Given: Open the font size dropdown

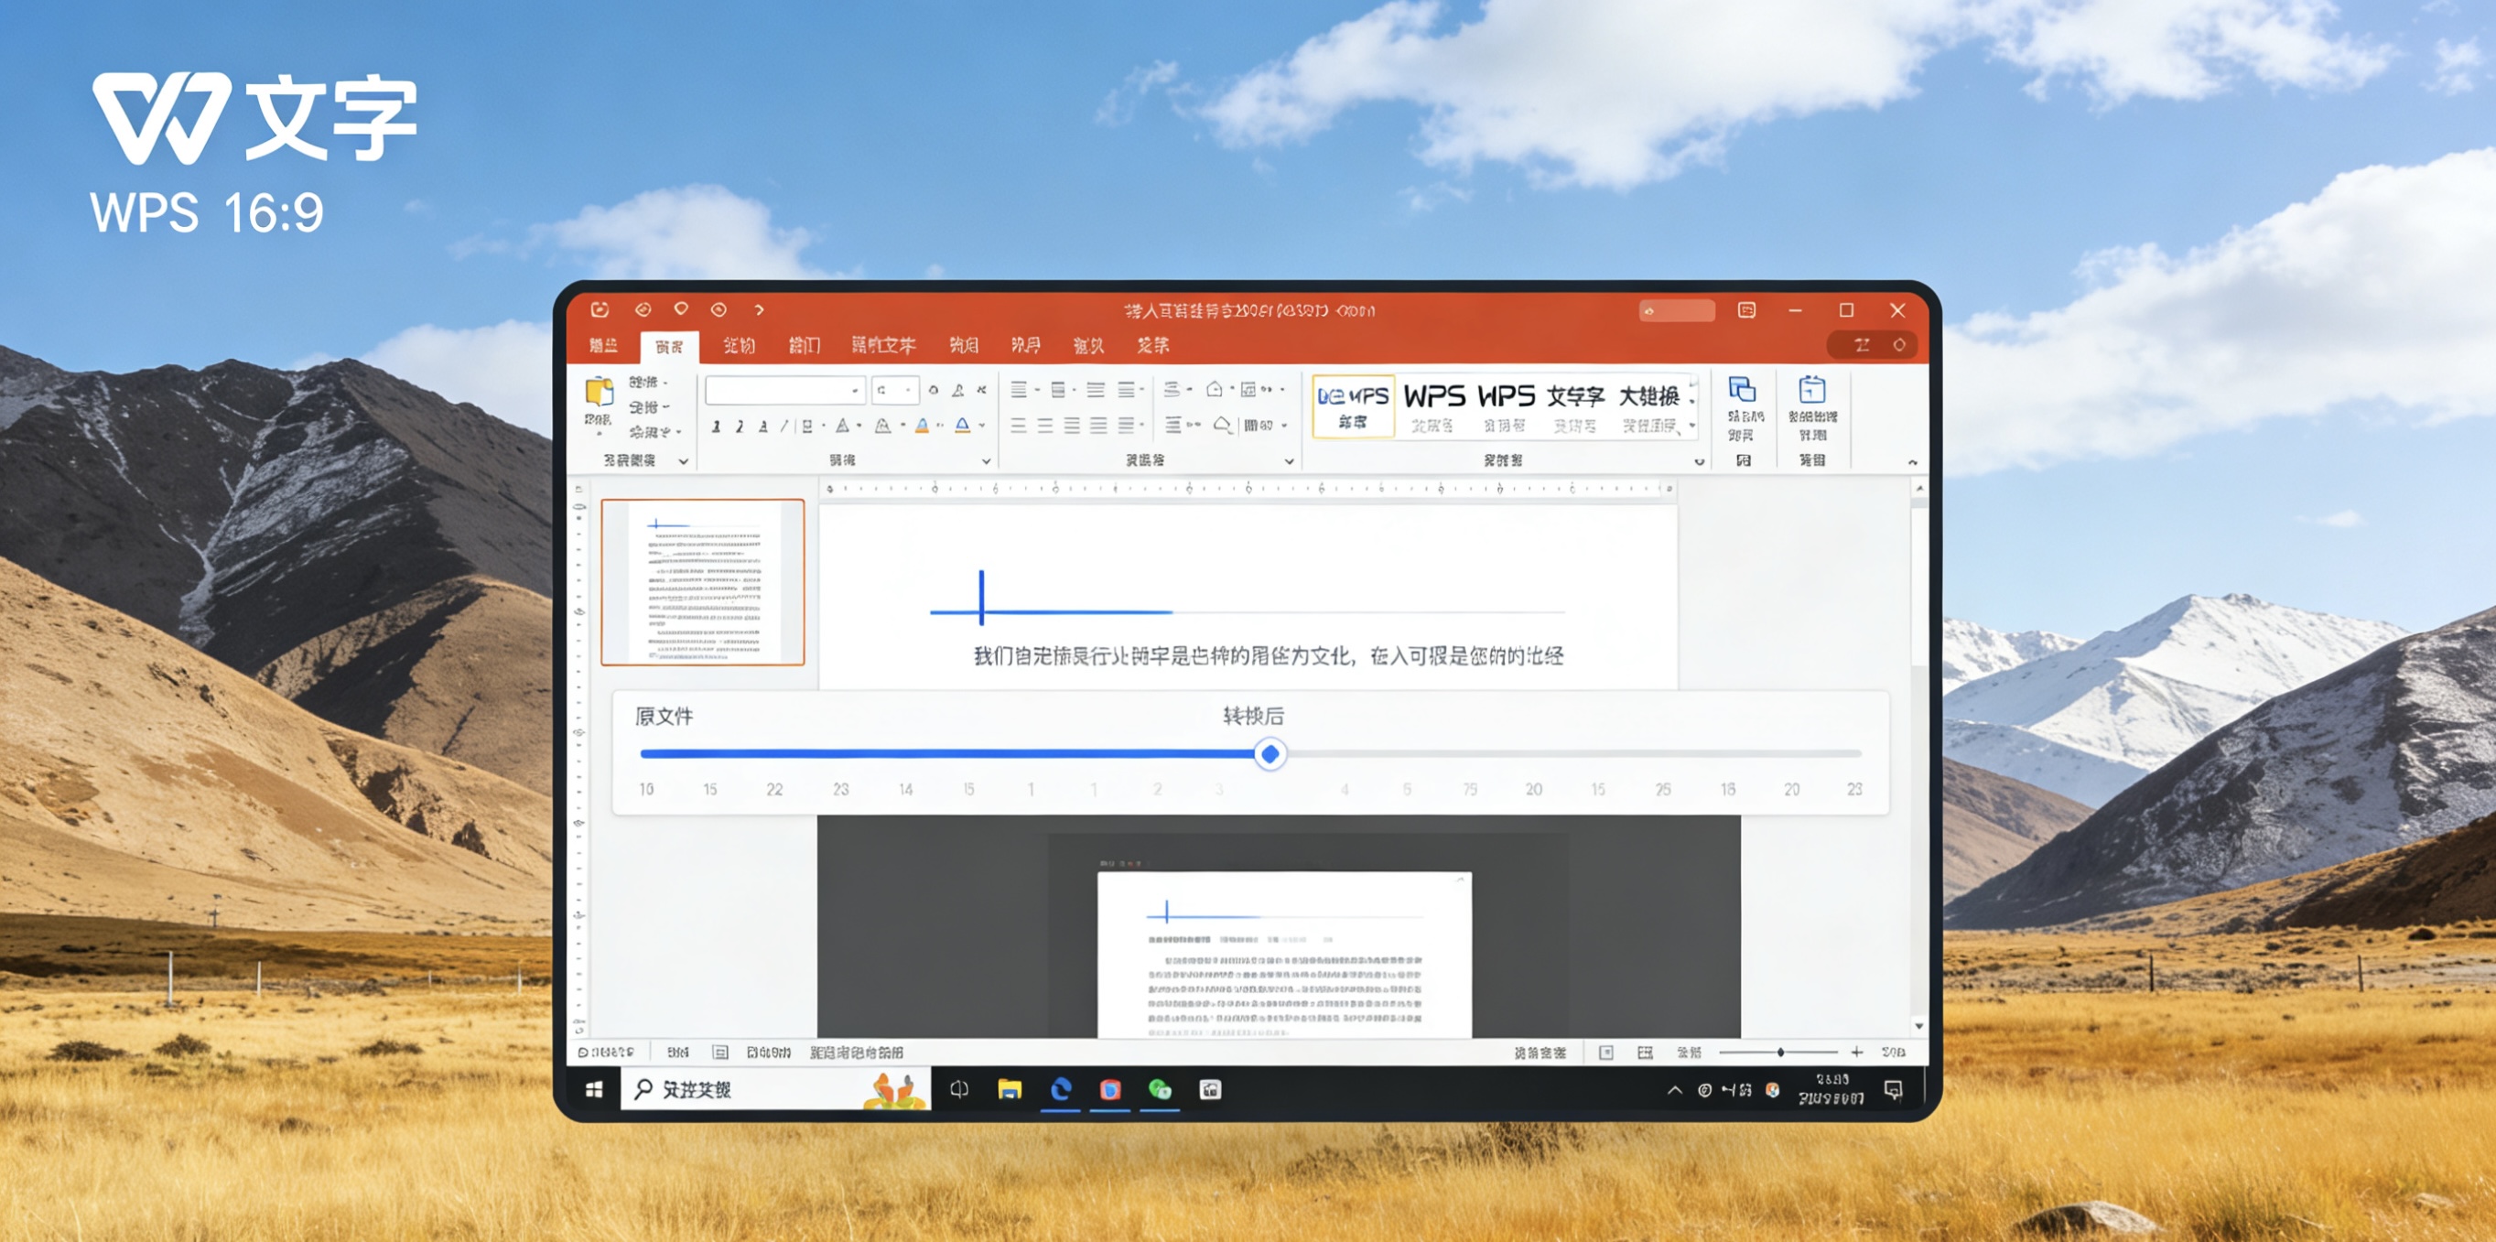Looking at the screenshot, I should tap(908, 391).
